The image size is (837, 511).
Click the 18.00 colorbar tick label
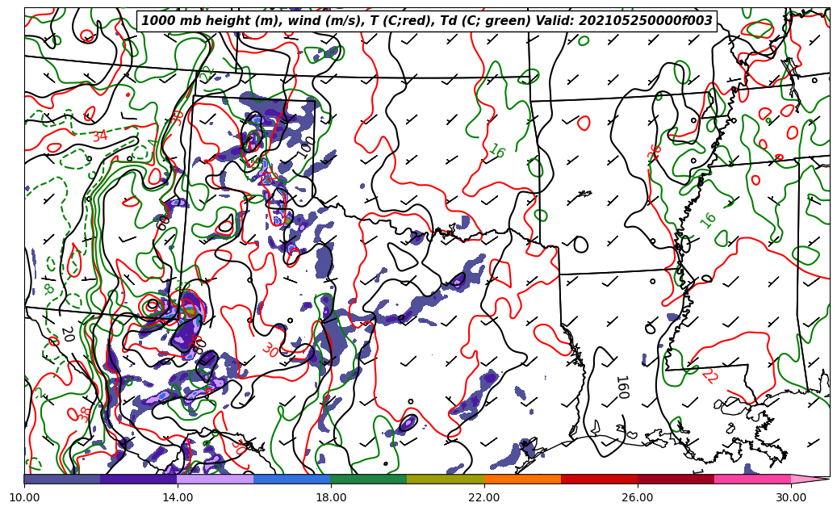[331, 498]
